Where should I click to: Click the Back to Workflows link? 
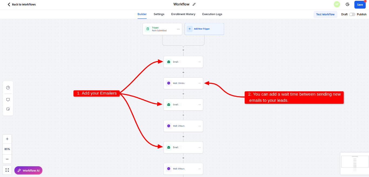(x=22, y=4)
